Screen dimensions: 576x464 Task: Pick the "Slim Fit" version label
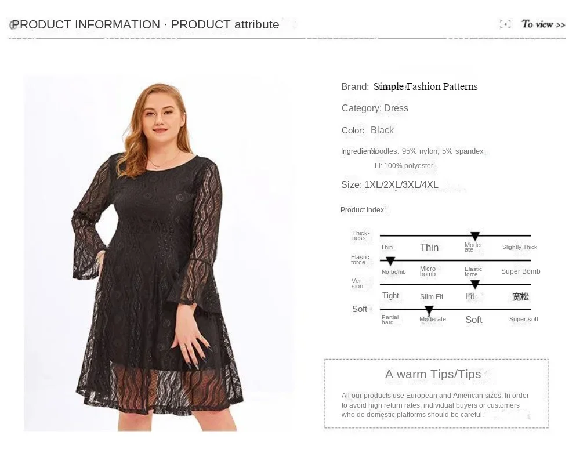pyautogui.click(x=432, y=297)
